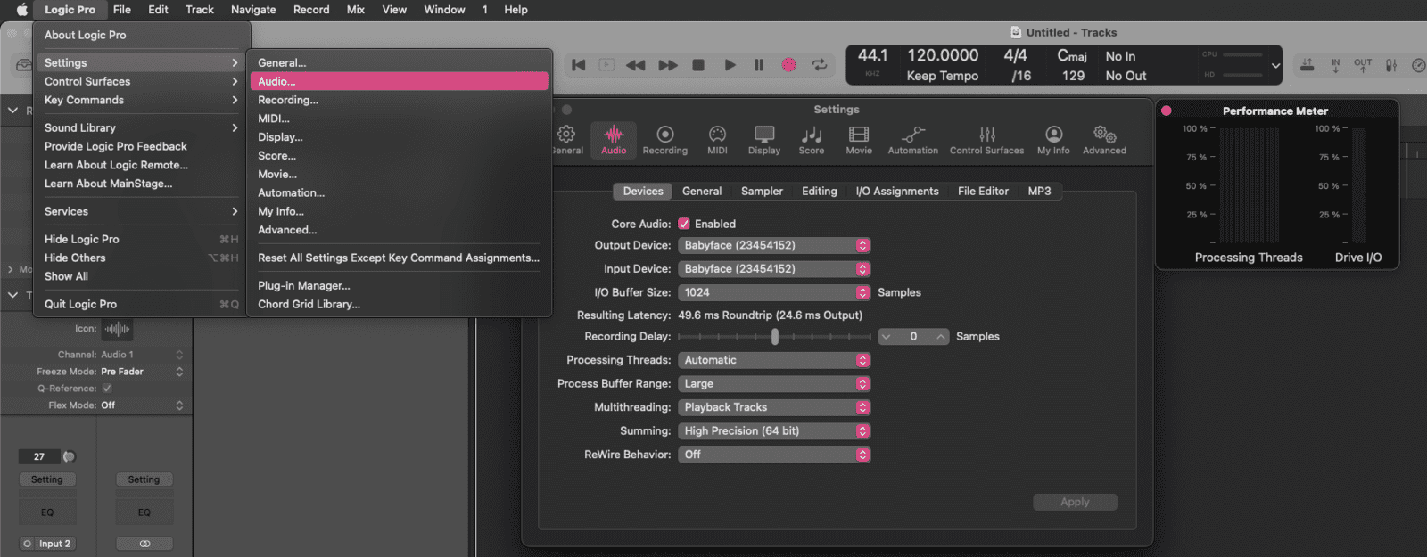The image size is (1427, 557).
Task: Open the My Info settings pane icon
Action: (1053, 140)
